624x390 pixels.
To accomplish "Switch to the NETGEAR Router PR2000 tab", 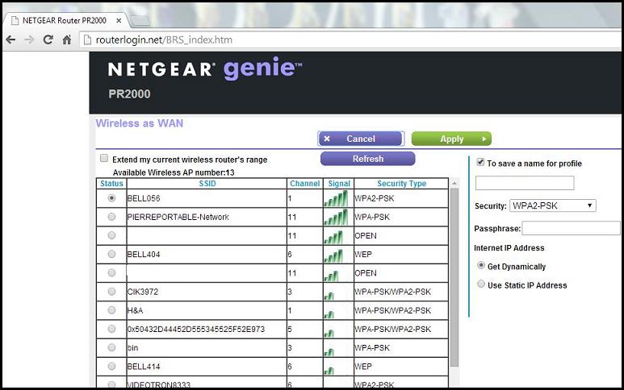I will point(63,19).
